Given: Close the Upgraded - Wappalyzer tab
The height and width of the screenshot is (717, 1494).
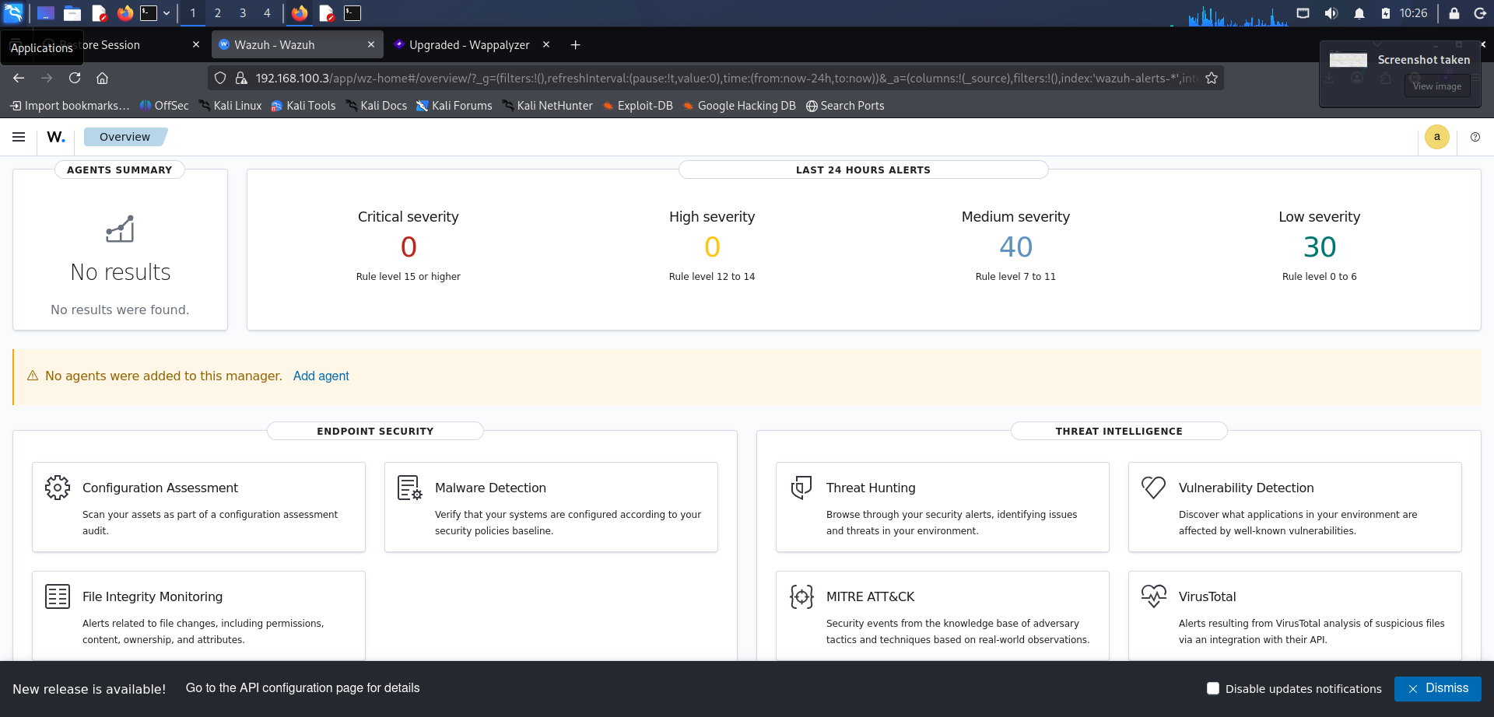Looking at the screenshot, I should [x=546, y=45].
